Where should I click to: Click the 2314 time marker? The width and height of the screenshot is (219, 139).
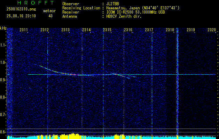click(x=86, y=30)
